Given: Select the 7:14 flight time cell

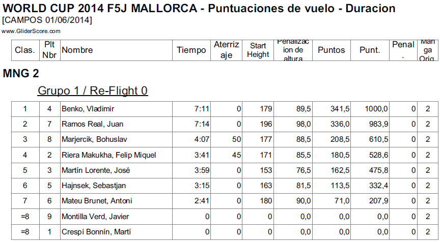Looking at the screenshot, I should coord(202,124).
